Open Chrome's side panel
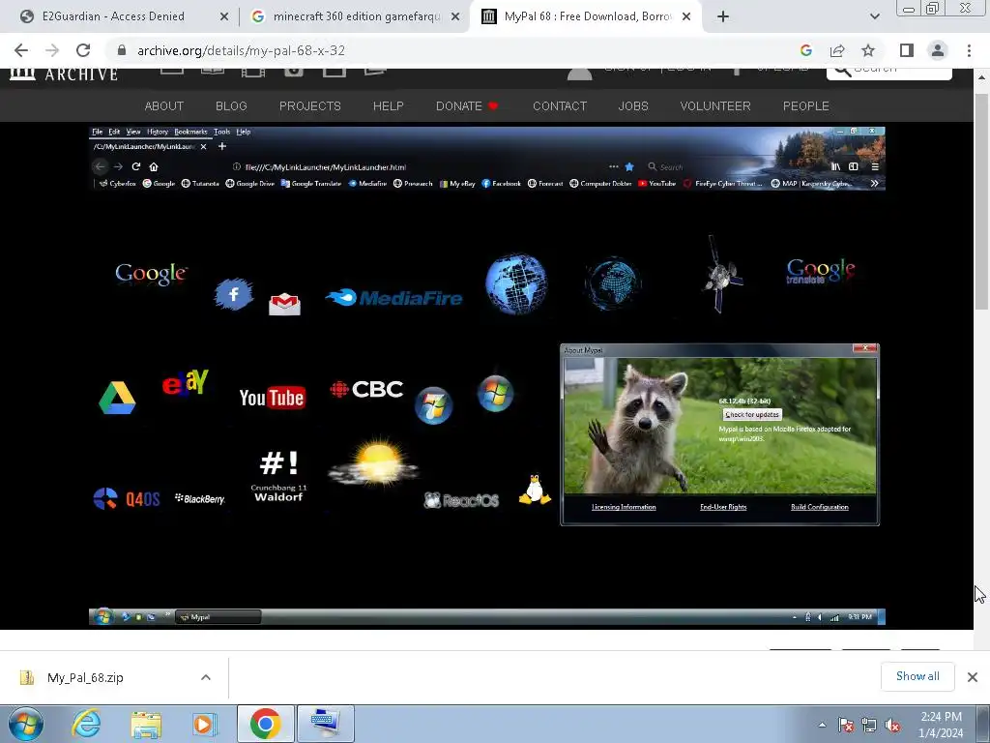Image resolution: width=990 pixels, height=743 pixels. pyautogui.click(x=907, y=50)
